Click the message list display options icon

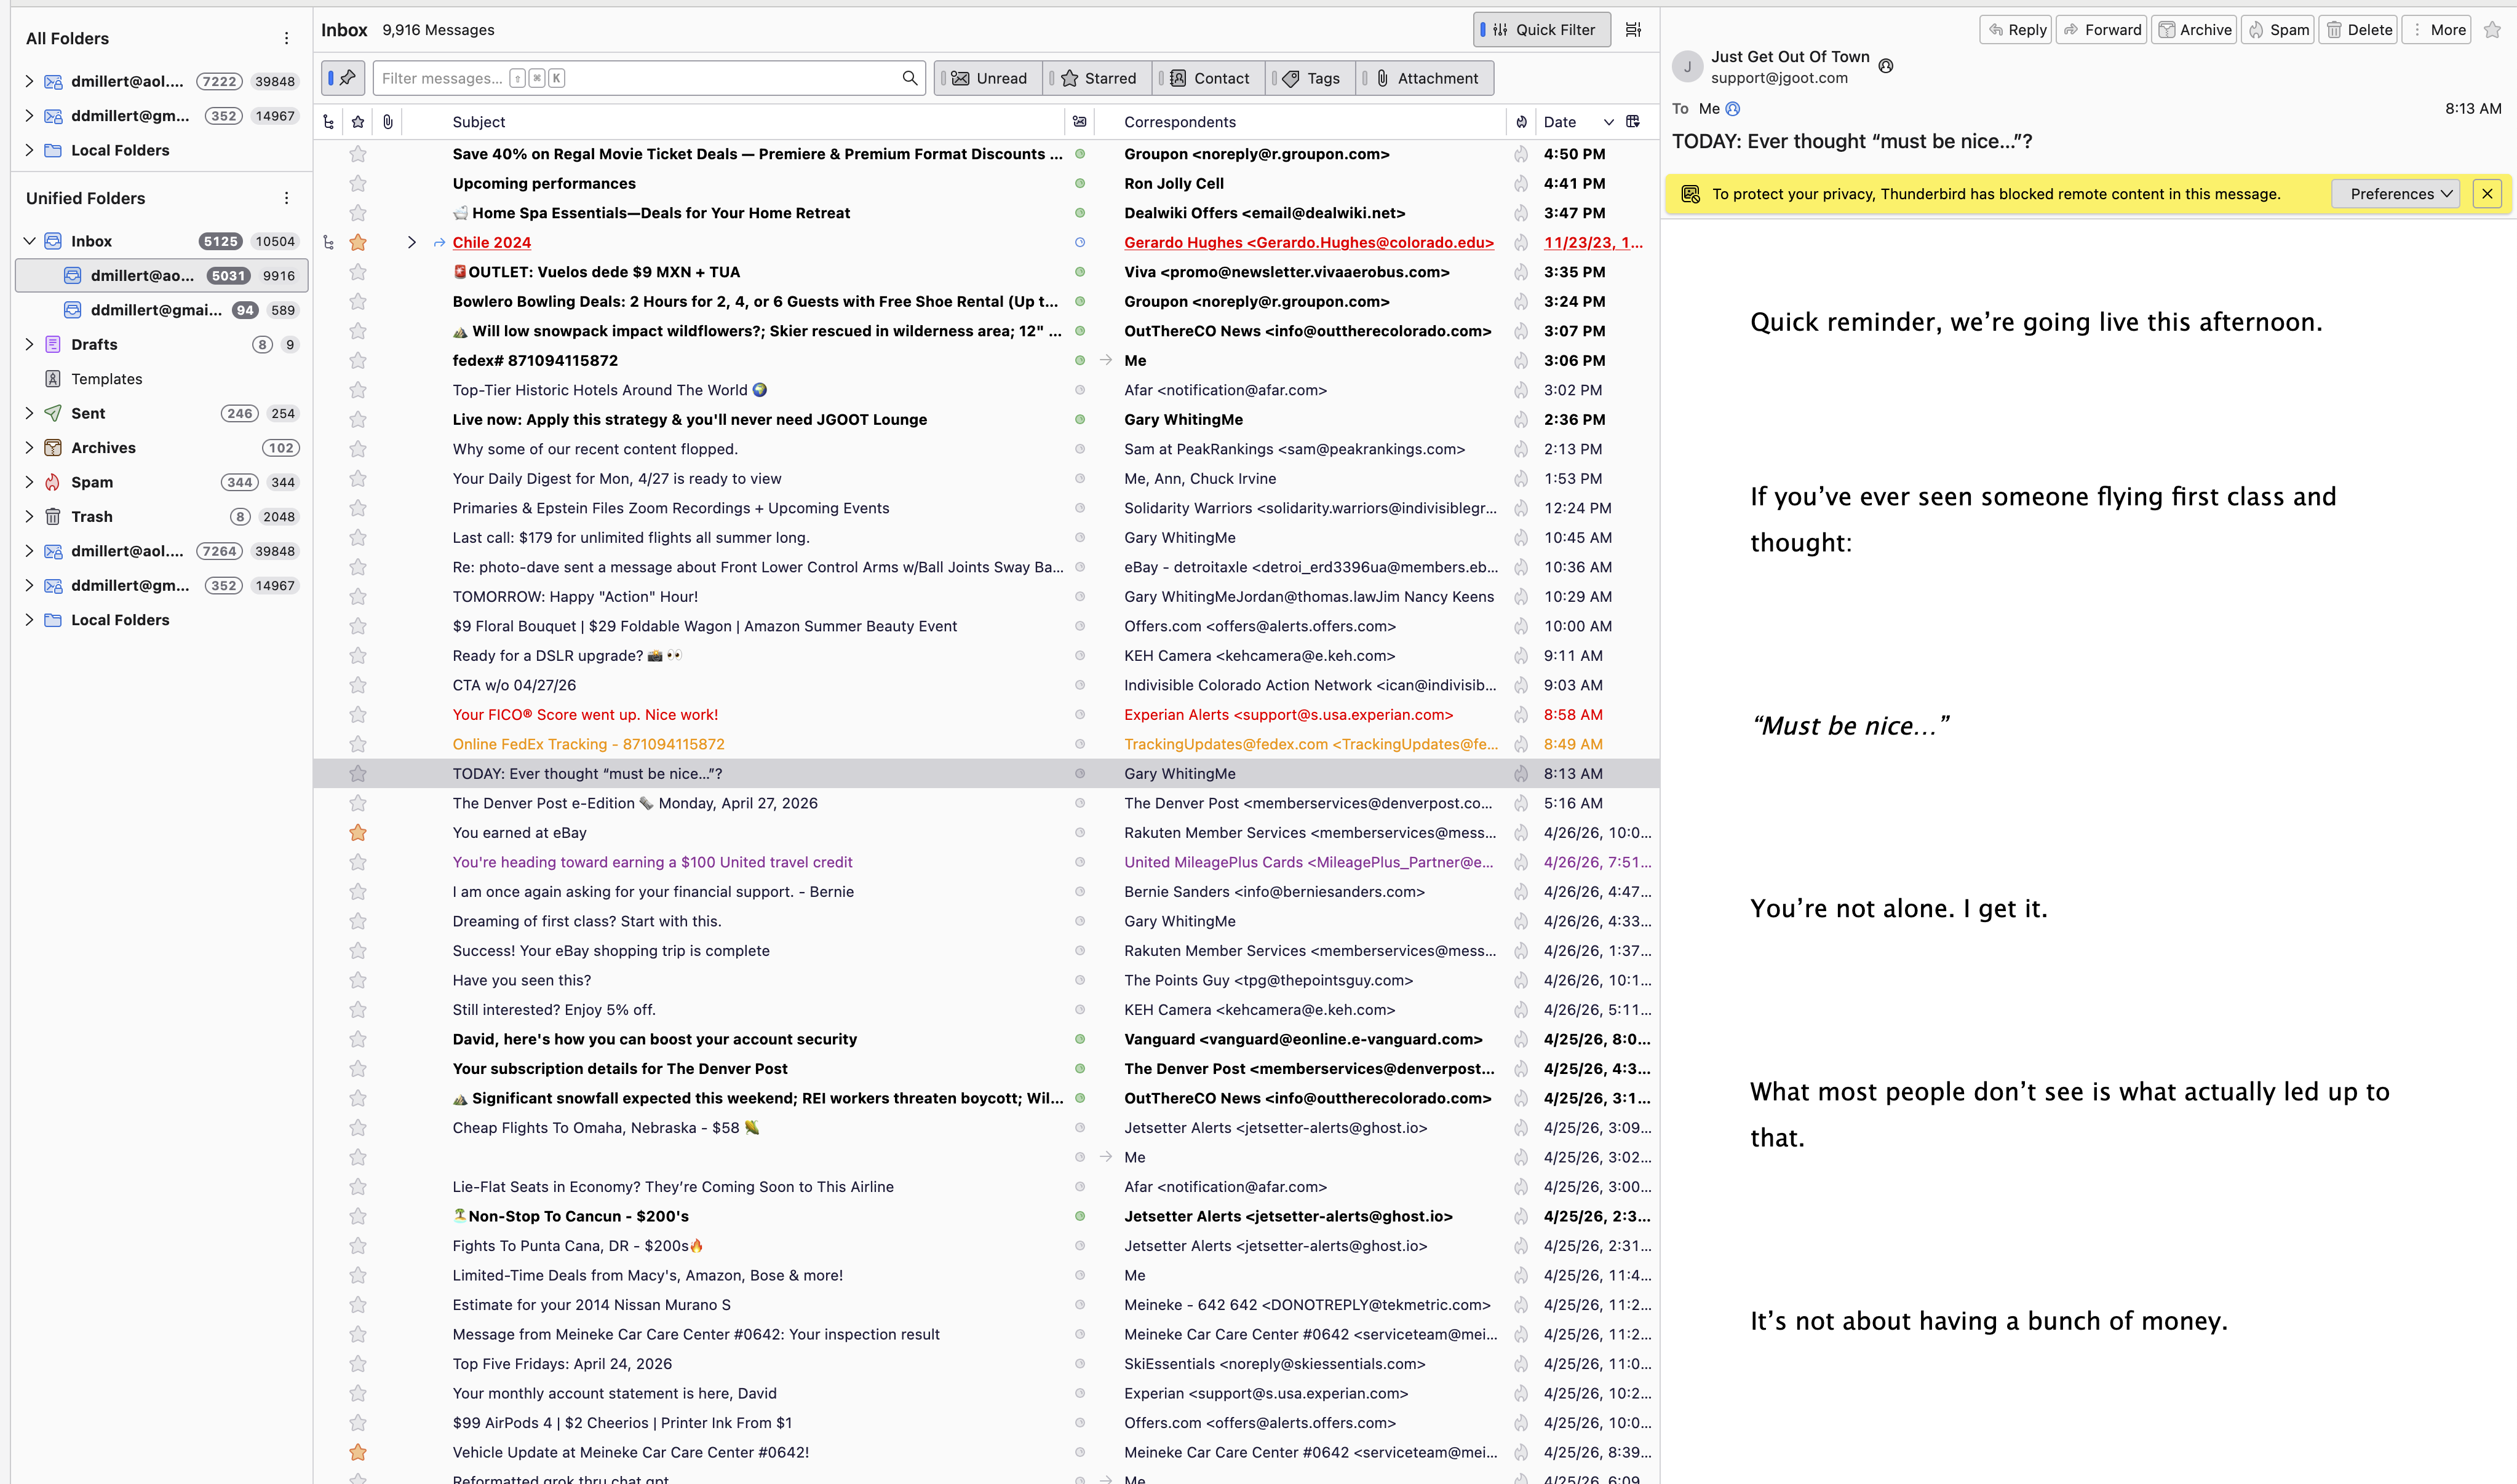[1632, 30]
